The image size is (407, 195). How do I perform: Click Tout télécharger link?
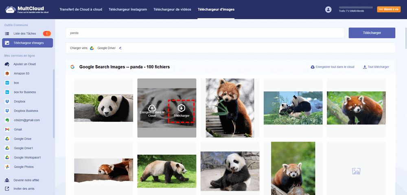click(x=376, y=67)
